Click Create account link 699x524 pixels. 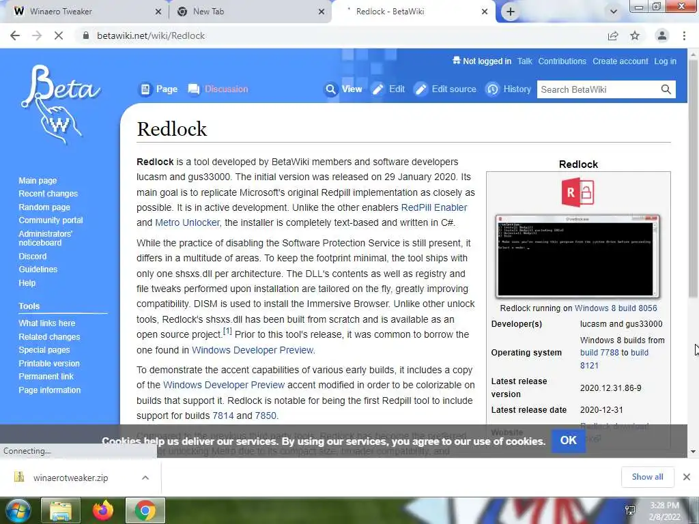(620, 61)
